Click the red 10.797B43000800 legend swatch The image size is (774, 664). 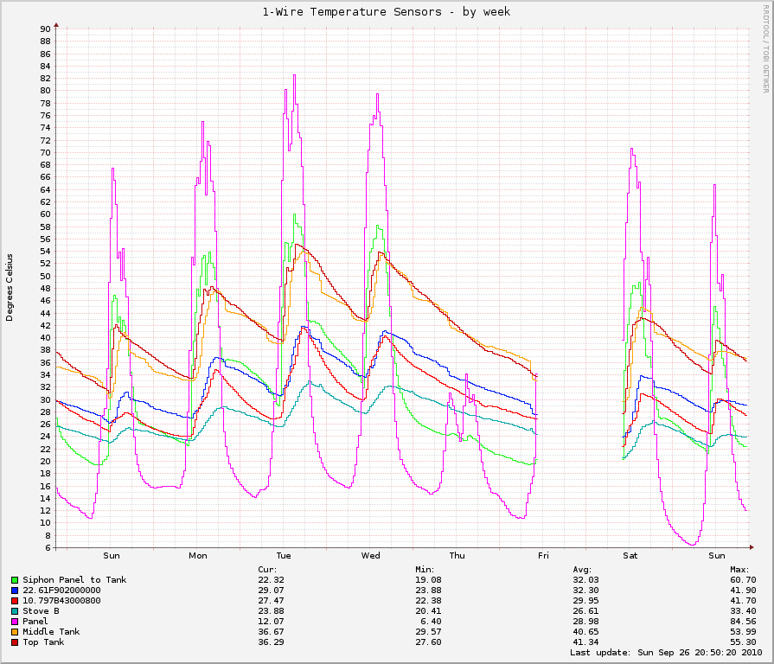click(15, 601)
